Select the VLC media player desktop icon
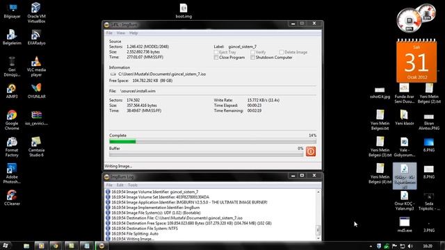The image size is (445, 250). click(36, 67)
